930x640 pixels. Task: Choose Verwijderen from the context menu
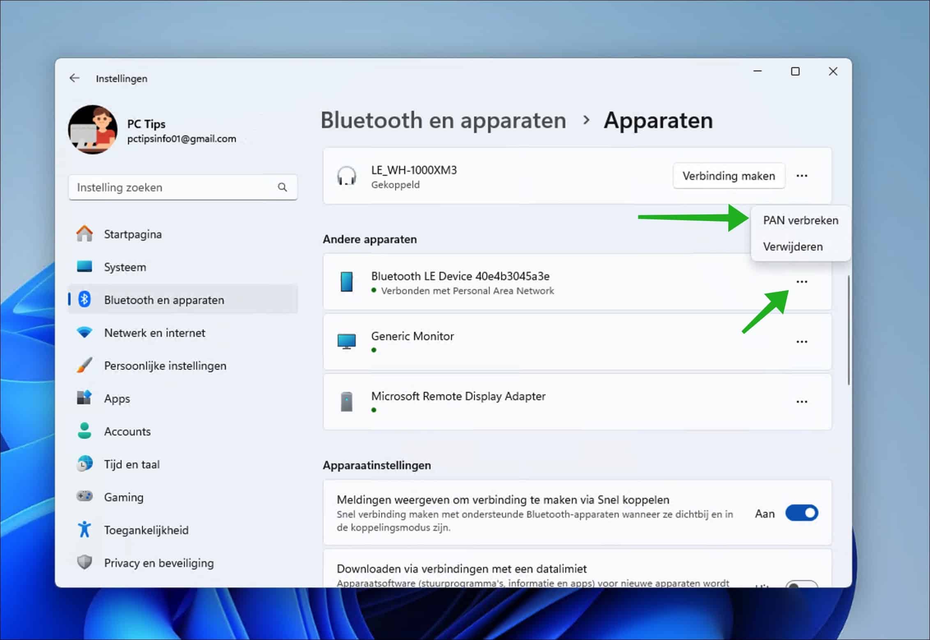point(793,246)
